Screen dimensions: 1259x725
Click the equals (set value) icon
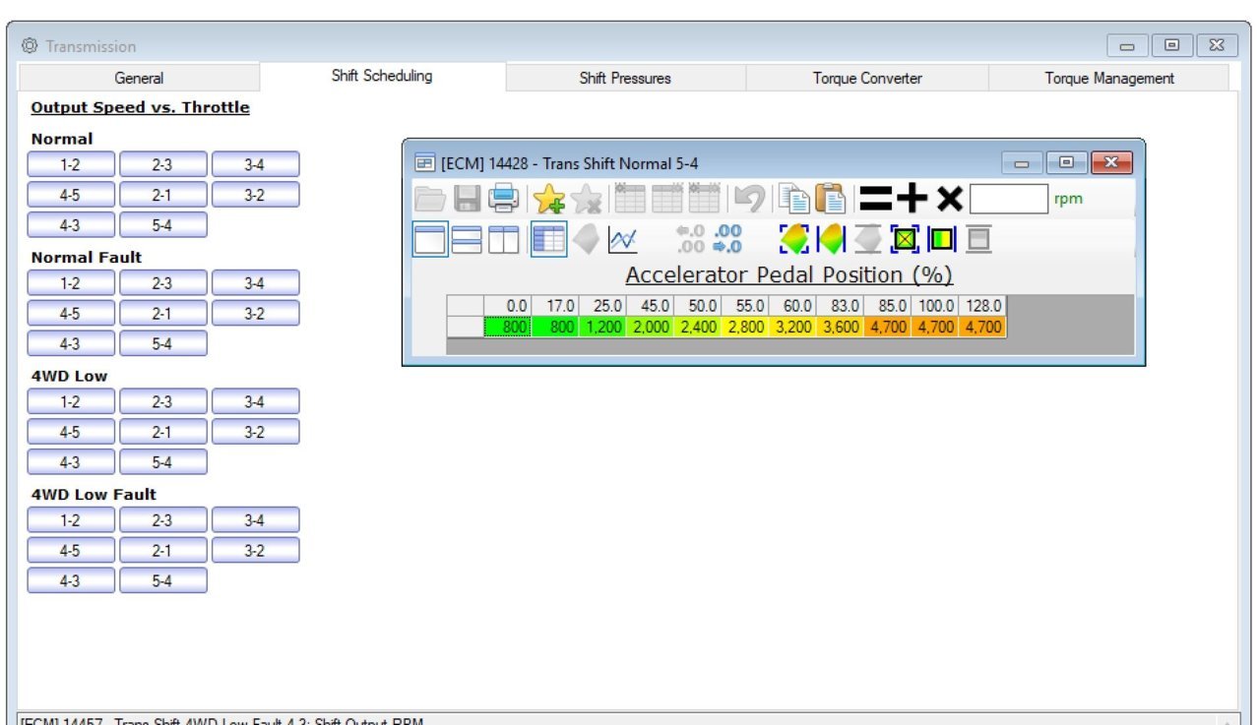point(875,200)
